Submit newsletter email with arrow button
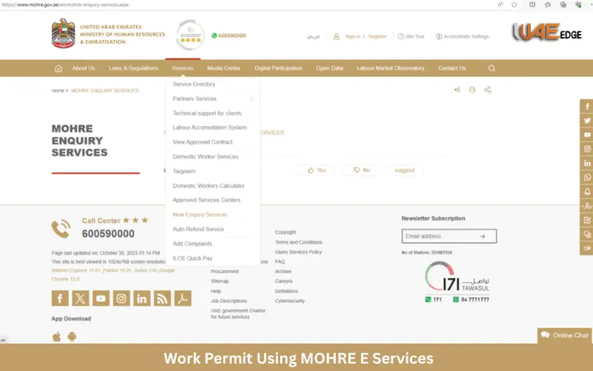The image size is (593, 371). (483, 236)
